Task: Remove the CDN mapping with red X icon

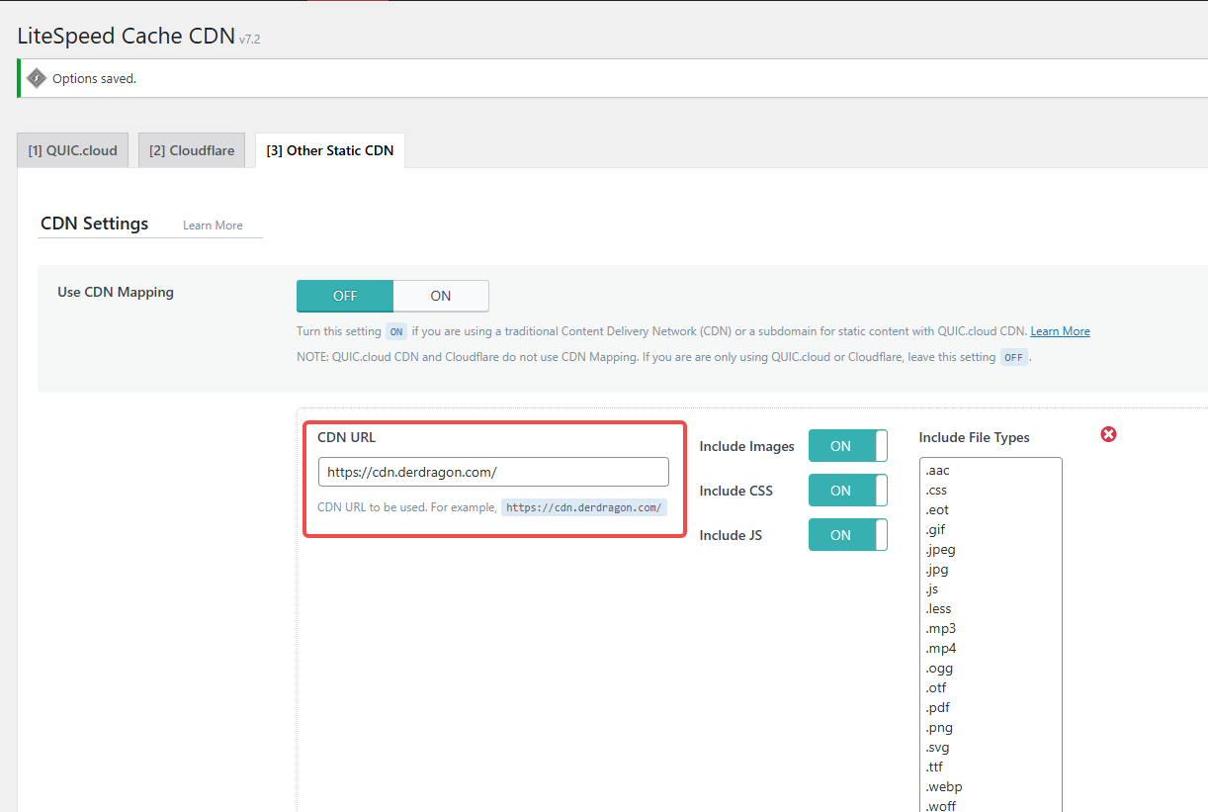Action: tap(1108, 434)
